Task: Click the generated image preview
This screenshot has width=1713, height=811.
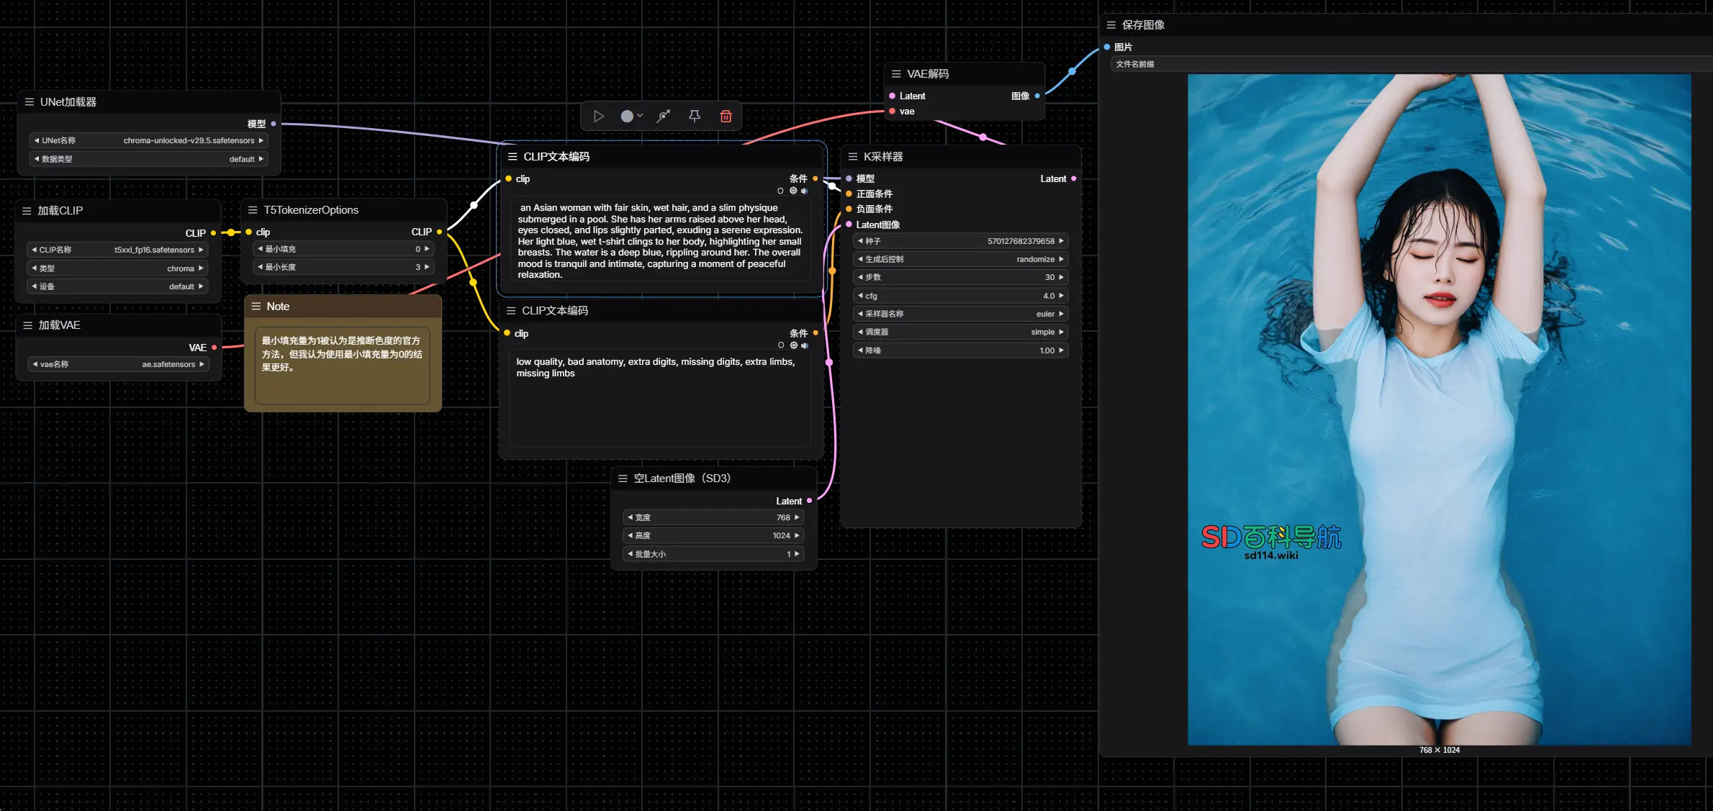Action: pyautogui.click(x=1439, y=409)
